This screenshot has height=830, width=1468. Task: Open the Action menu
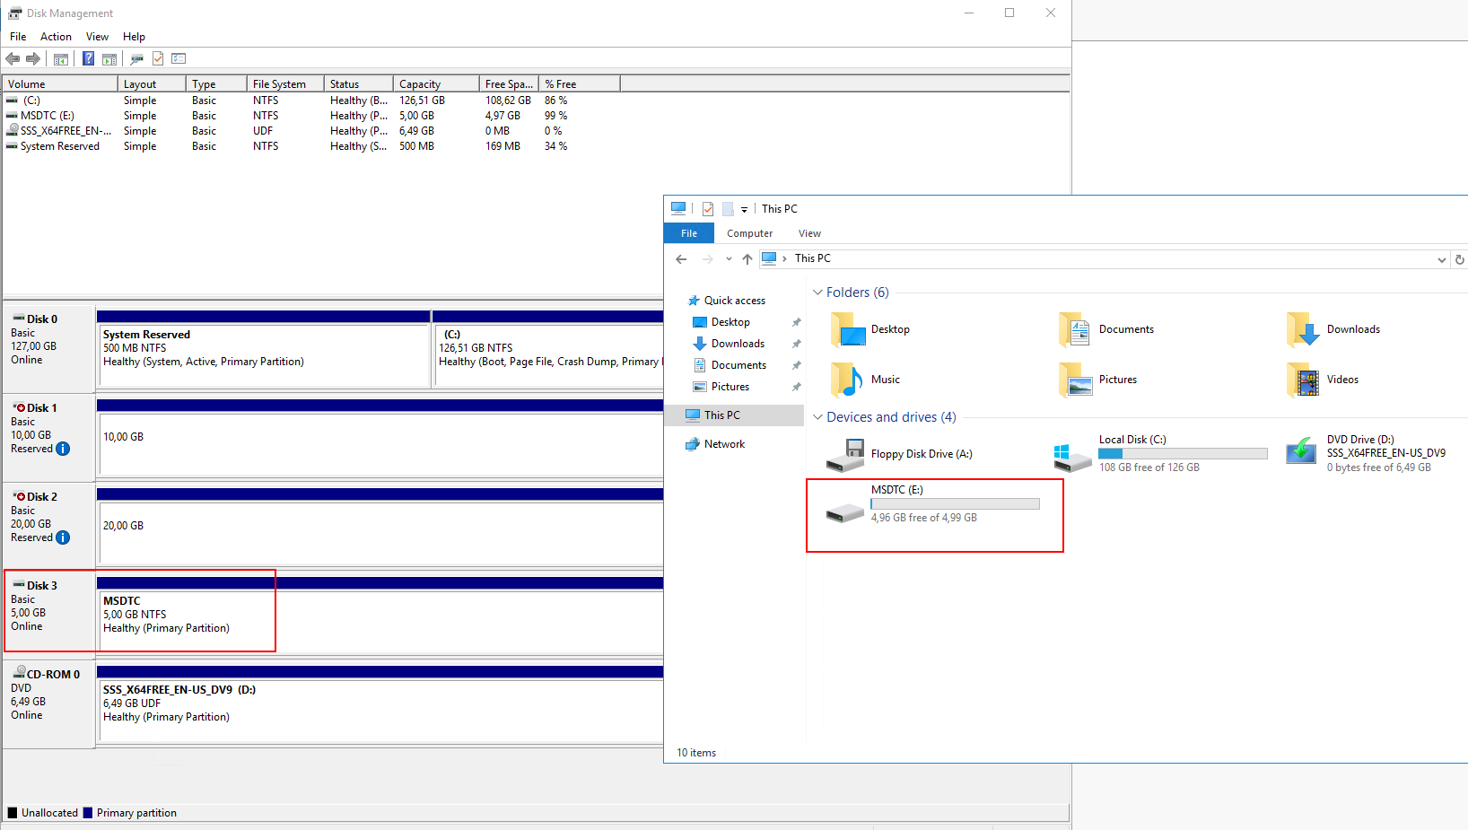(56, 37)
